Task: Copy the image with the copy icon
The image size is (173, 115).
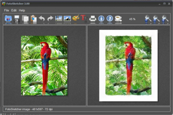Action: coord(25,18)
